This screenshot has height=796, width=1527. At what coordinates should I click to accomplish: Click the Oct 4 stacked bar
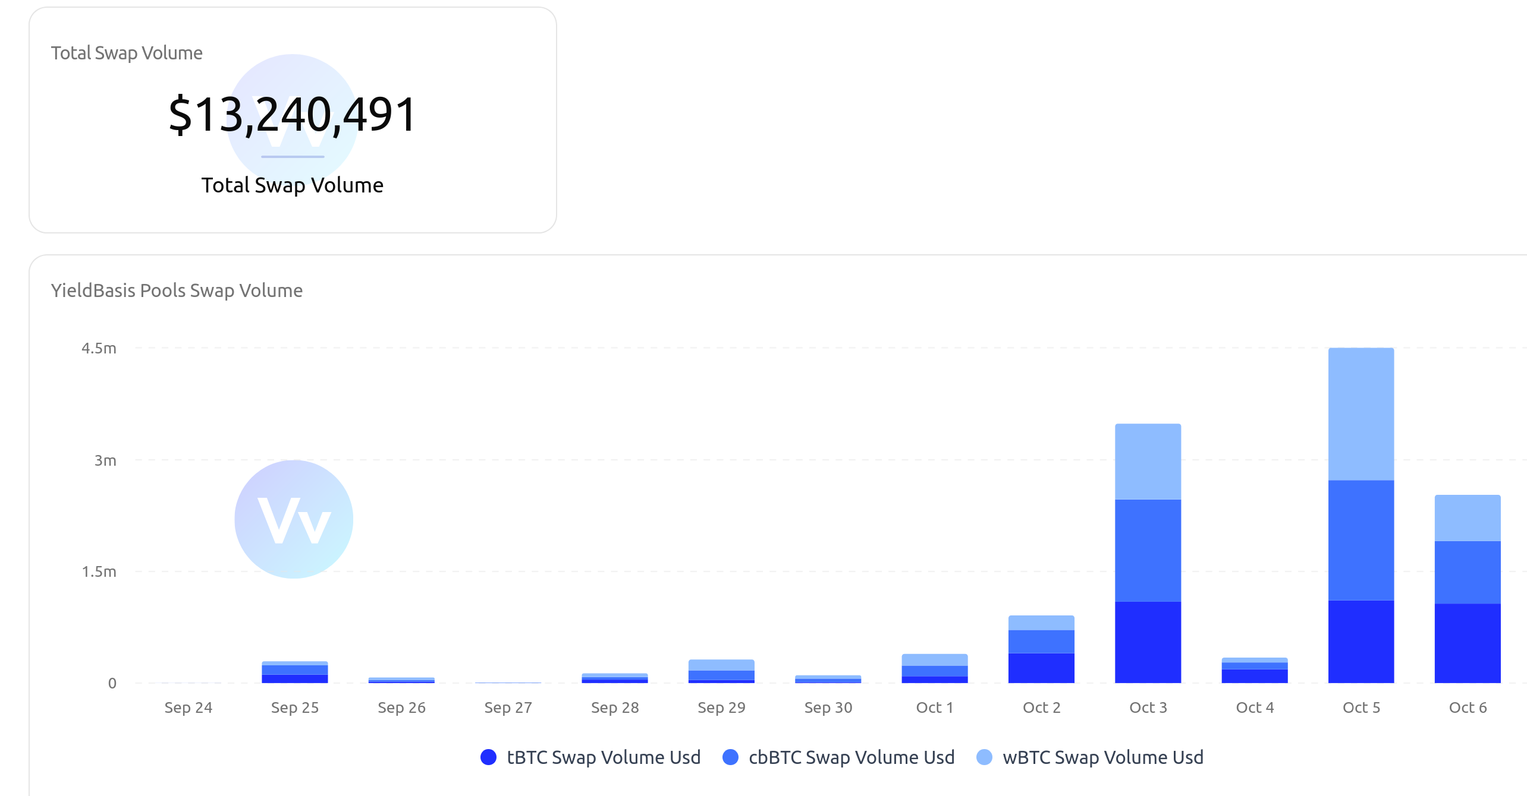1254,671
